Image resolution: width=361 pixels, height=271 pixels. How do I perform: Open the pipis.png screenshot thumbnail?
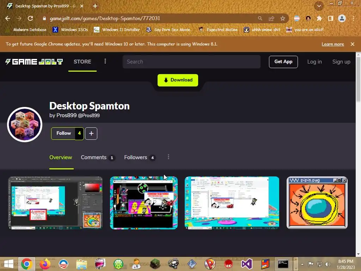pos(317,203)
